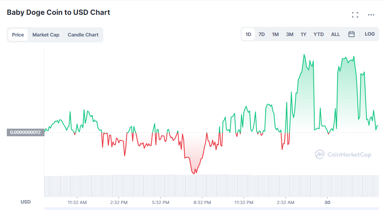Click the 11:32 AM axis label

pos(77,202)
